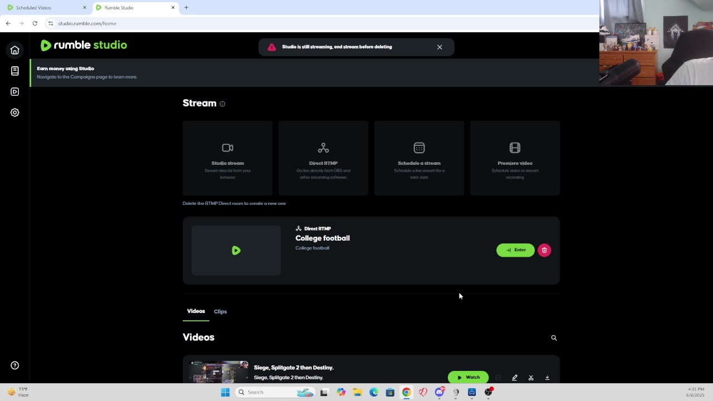Click the Windows taskbar Search box

(275, 392)
